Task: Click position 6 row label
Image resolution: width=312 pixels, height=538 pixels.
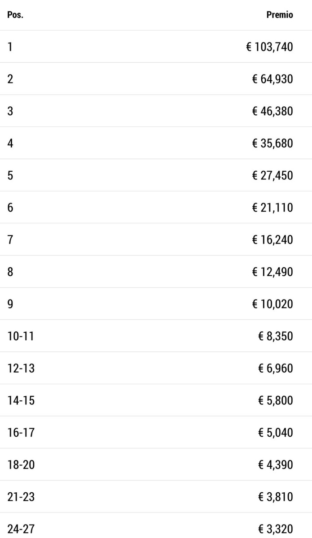Action: (x=10, y=208)
